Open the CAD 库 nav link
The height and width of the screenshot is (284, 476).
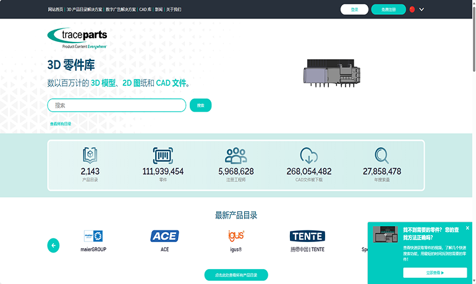point(145,9)
